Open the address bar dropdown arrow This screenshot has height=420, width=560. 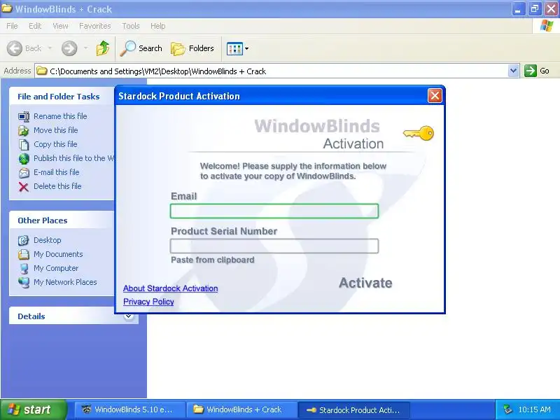[x=513, y=71]
